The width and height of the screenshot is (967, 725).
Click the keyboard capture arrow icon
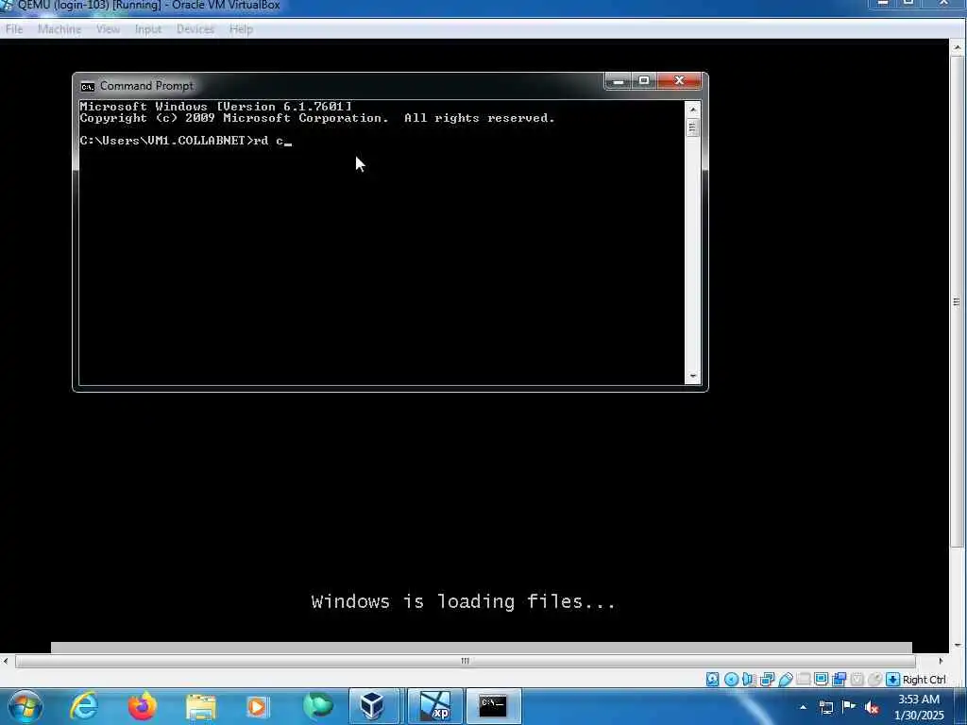(892, 680)
